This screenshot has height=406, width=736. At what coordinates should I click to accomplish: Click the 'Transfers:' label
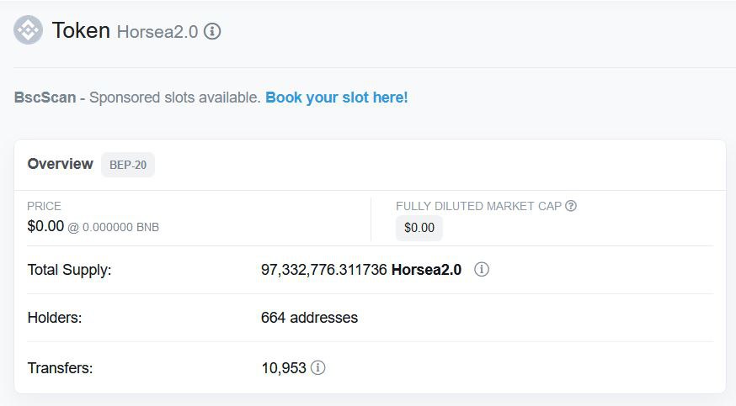[x=60, y=368]
